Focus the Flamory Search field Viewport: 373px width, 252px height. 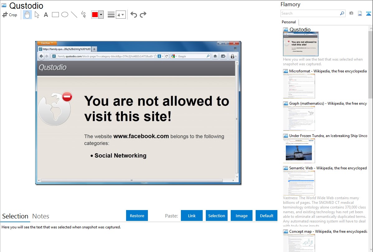pyautogui.click(x=310, y=13)
